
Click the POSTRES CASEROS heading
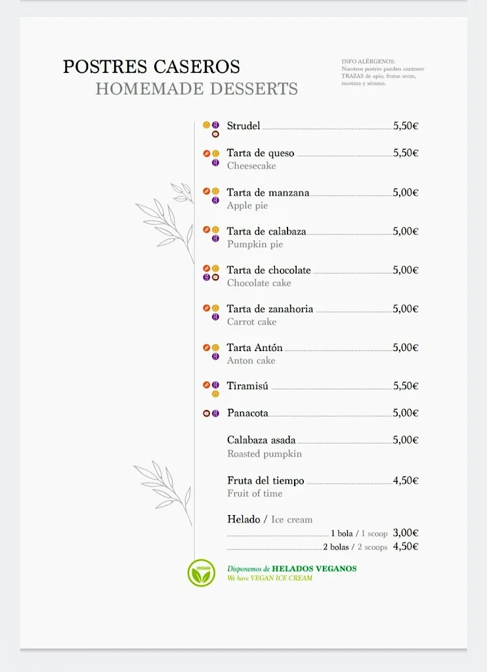(152, 67)
